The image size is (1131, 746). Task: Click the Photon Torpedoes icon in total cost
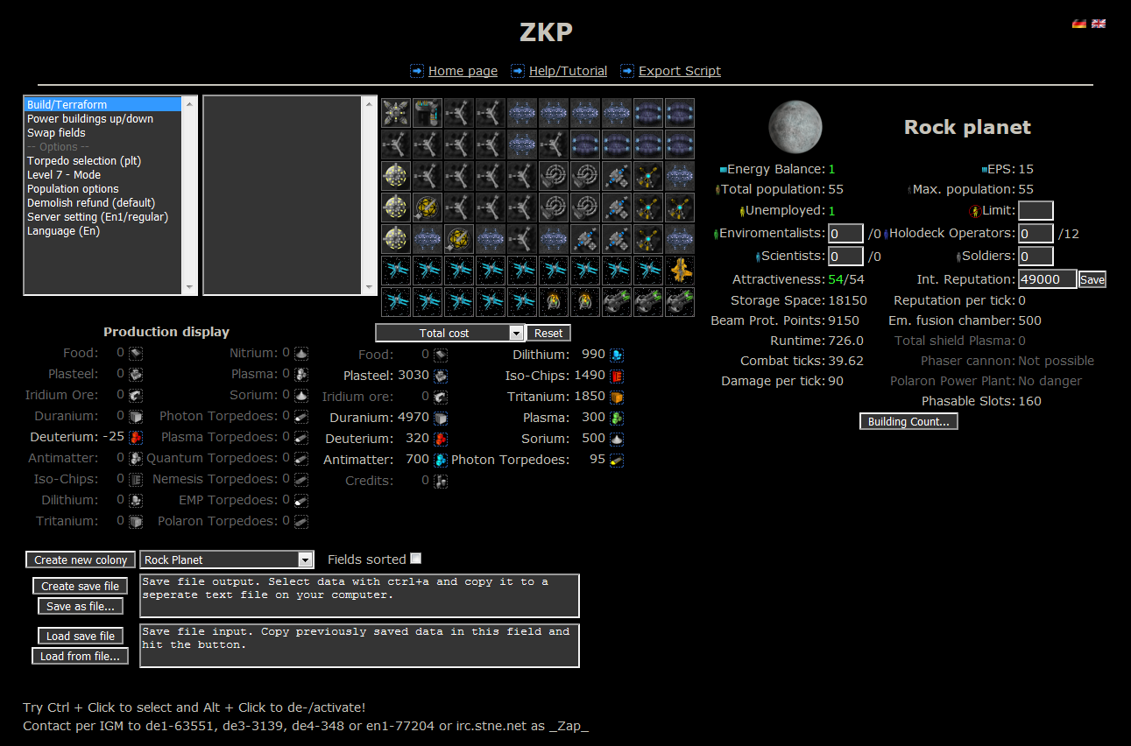(617, 460)
